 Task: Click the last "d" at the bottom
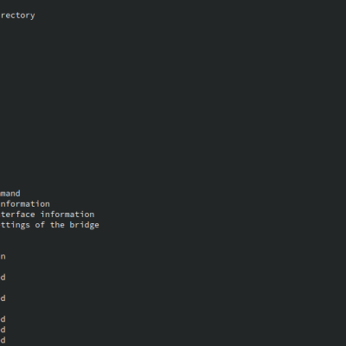coord(3,340)
